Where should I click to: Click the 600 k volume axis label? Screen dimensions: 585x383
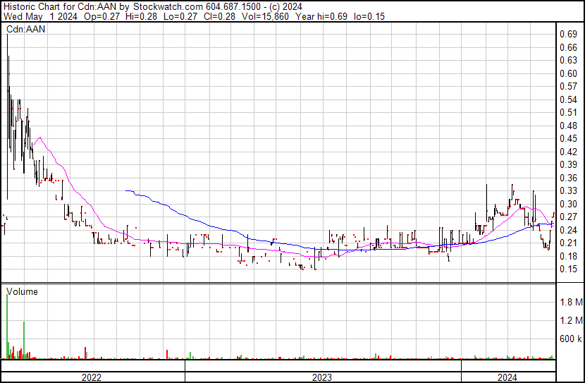[570, 339]
